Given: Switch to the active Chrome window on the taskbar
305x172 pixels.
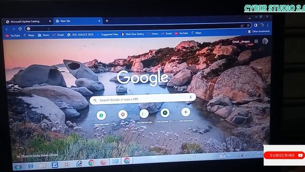Looking at the screenshot, I should (x=127, y=161).
